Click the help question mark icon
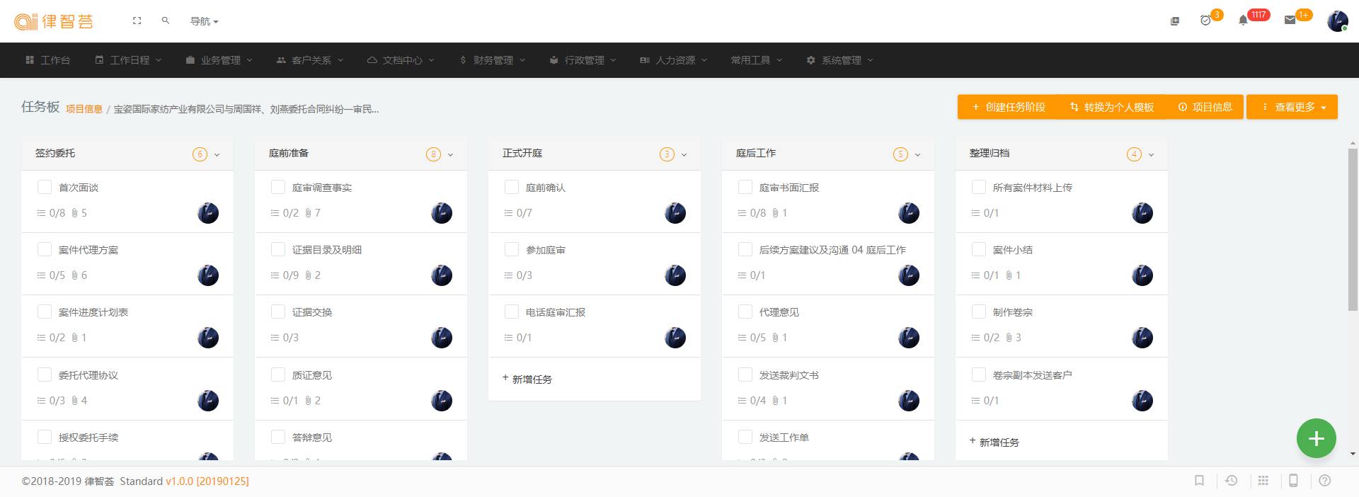Image resolution: width=1359 pixels, height=497 pixels. coord(1325,481)
